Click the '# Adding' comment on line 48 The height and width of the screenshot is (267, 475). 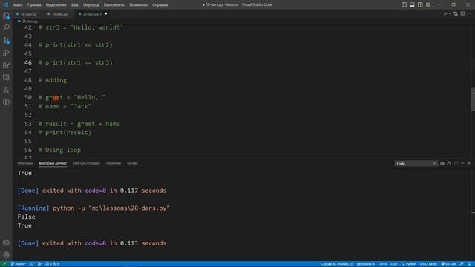click(x=52, y=80)
